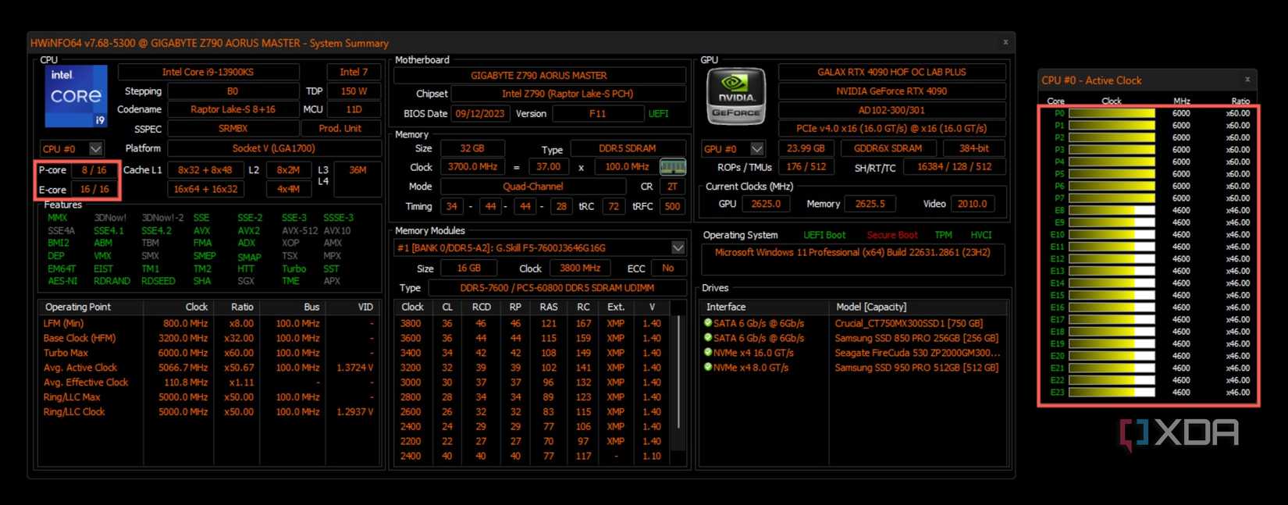Click the Intel Core i9 logo
The image size is (1288, 505).
tap(76, 96)
